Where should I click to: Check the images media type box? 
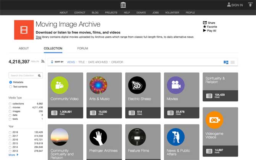pyautogui.click(x=10, y=112)
